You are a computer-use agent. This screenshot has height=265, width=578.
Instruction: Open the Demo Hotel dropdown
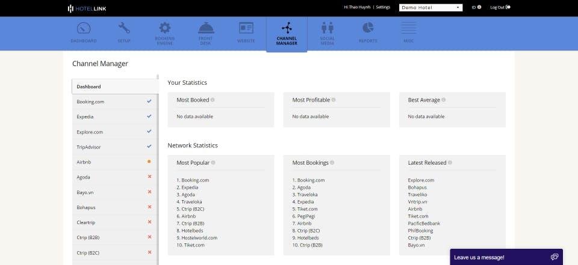(430, 7)
